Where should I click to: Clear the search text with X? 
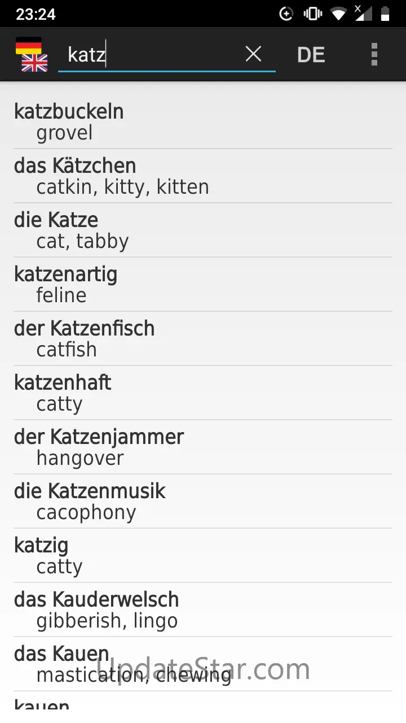click(253, 54)
